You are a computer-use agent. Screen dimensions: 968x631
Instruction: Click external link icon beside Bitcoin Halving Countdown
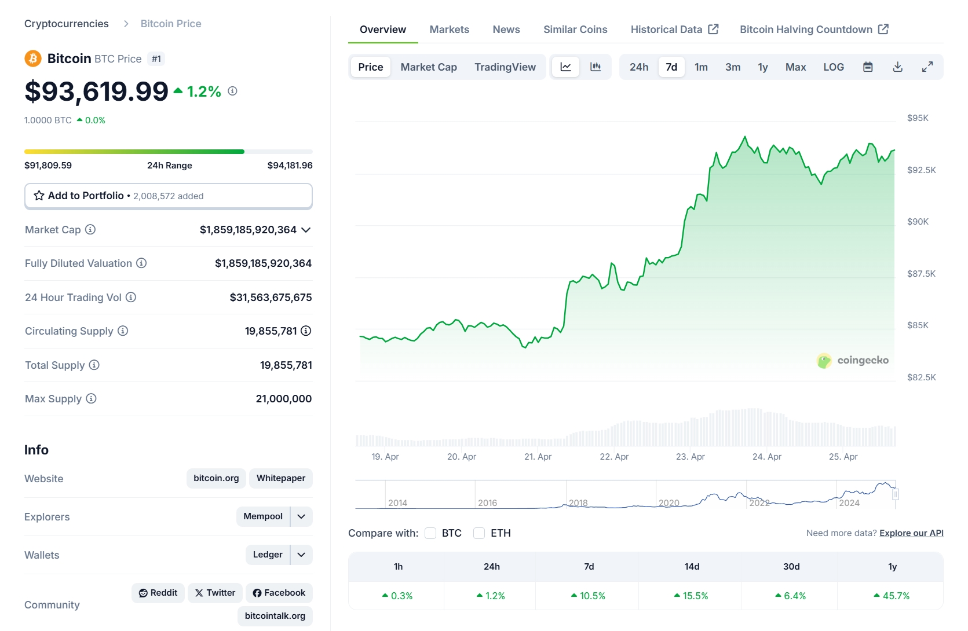(x=883, y=29)
